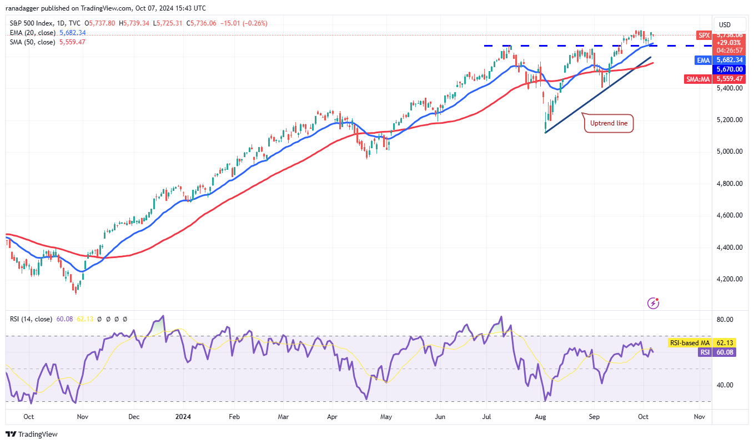
Task: Click the high price value 5,739.34
Action: (x=138, y=23)
